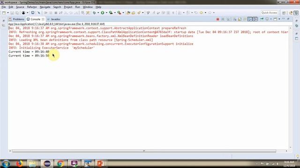
Task: Expand Display Selected Console dropdown arrow
Action: [x=271, y=19]
